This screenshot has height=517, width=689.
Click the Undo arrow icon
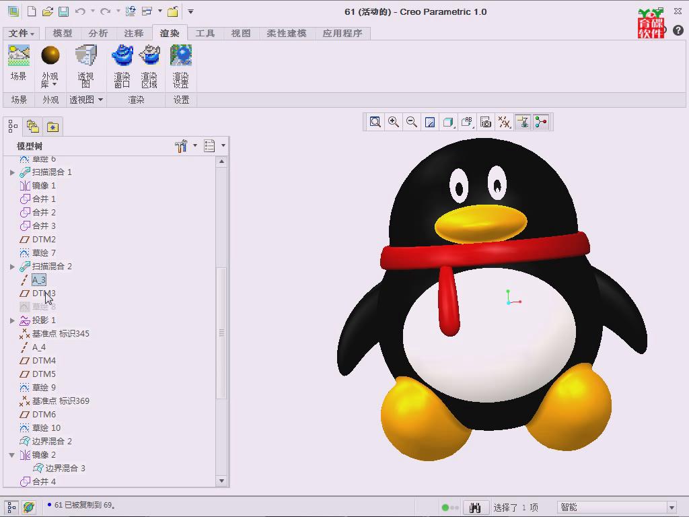(x=80, y=11)
